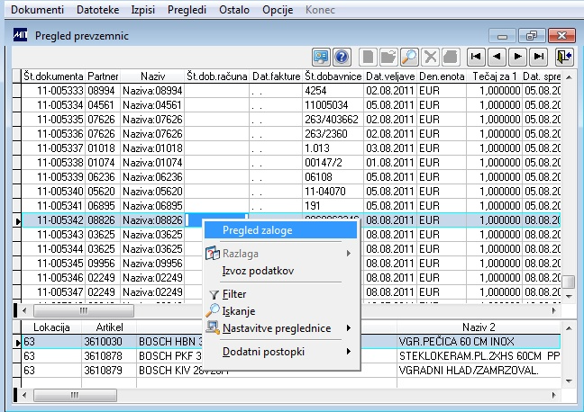Click the exit door icon in toolbar
Viewport: 584px width, 412px height.
[x=564, y=56]
